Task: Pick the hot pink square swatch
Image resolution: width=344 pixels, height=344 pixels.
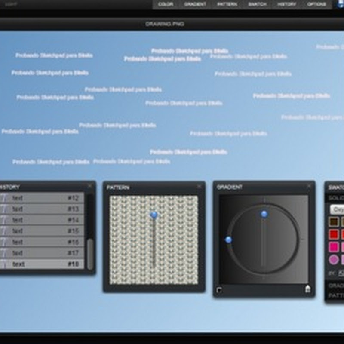Action: (x=334, y=247)
